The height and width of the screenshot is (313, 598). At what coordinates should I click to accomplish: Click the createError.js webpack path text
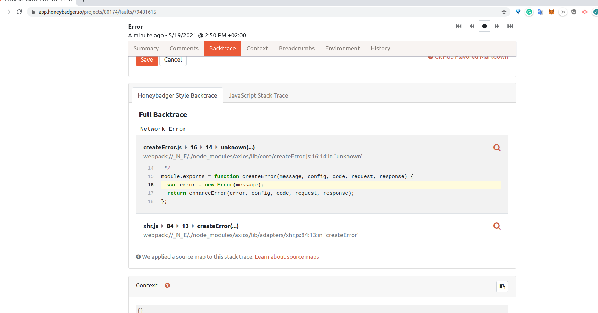253,156
